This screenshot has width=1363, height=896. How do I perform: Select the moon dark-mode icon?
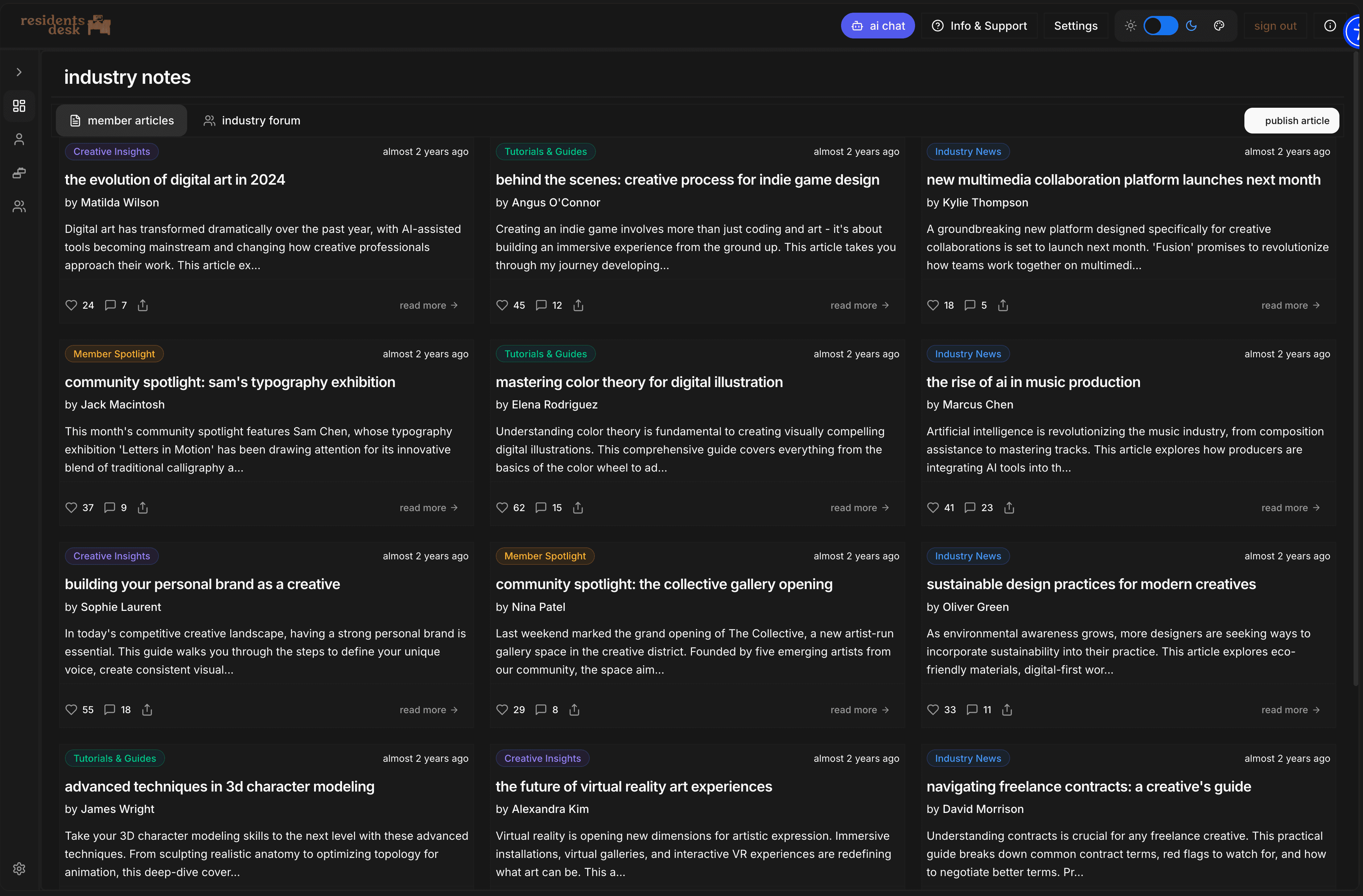[1192, 26]
